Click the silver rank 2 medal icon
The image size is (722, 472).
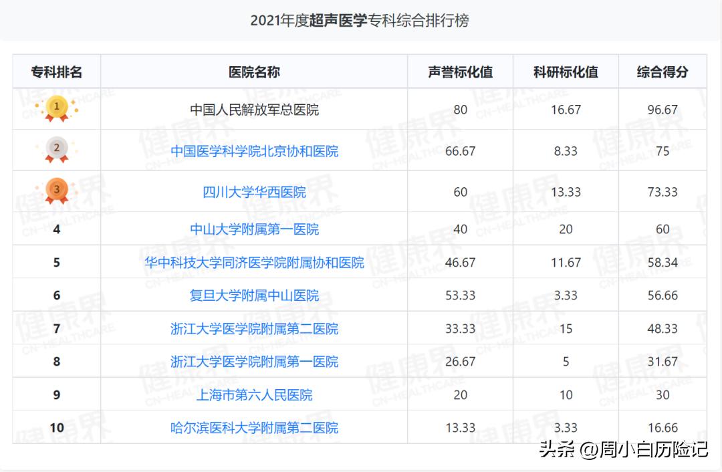(57, 150)
